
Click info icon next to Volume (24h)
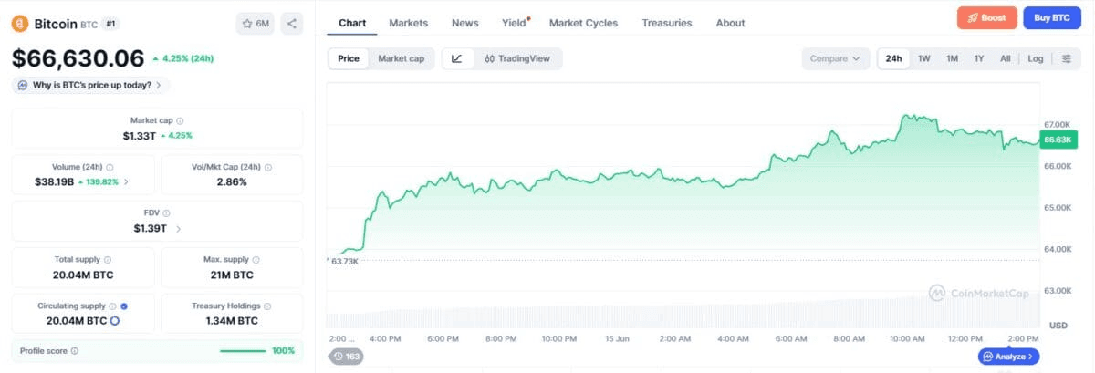tap(109, 167)
